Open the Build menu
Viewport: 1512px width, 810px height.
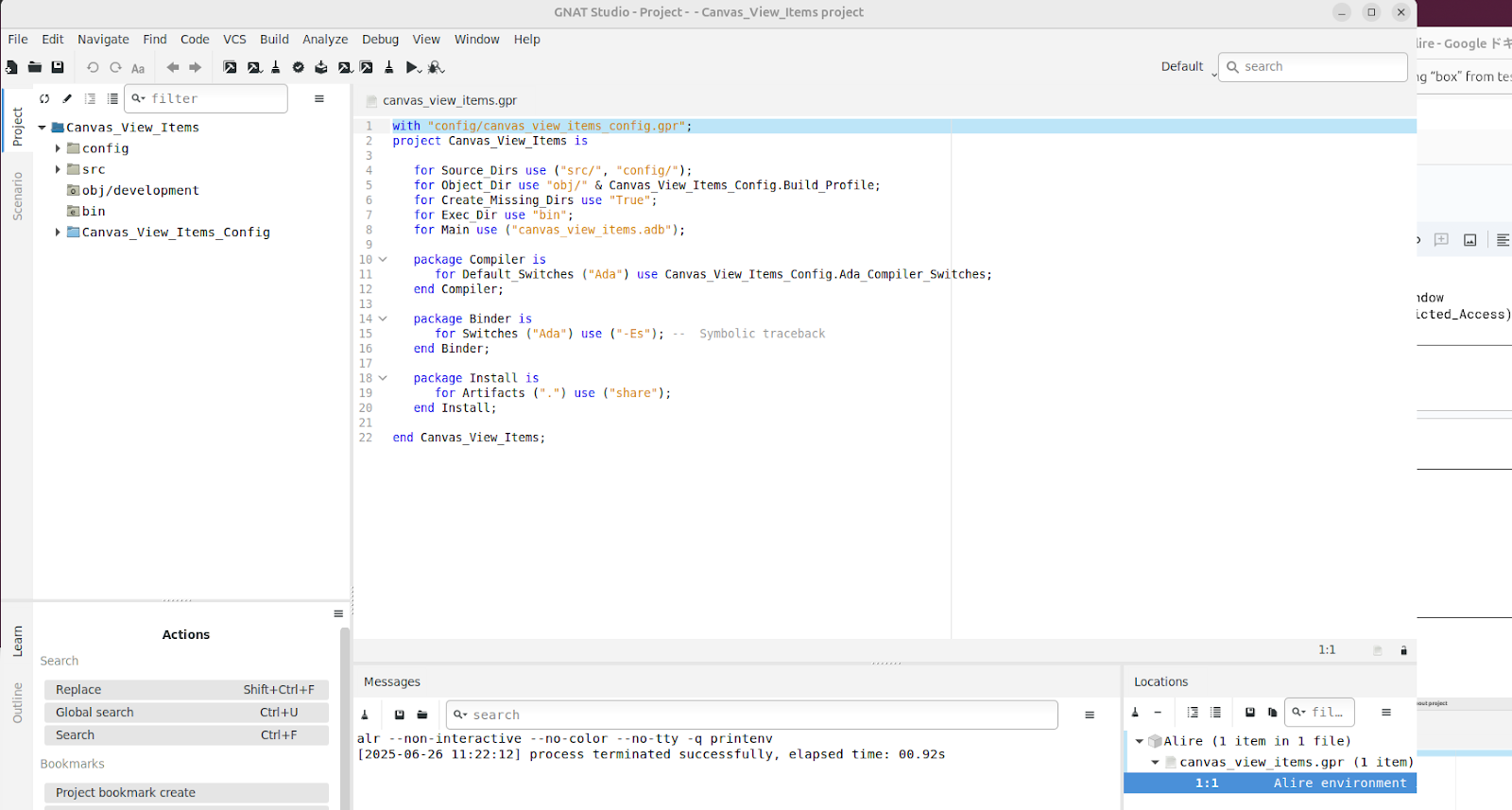click(274, 39)
